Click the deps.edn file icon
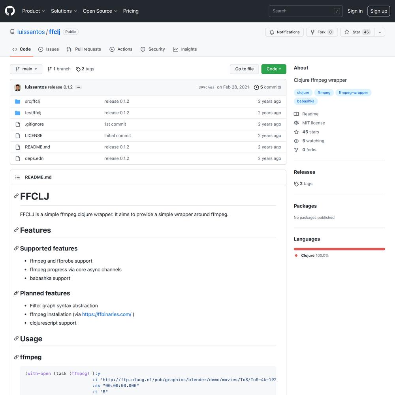Screen dimensions: 395x395 (18, 158)
